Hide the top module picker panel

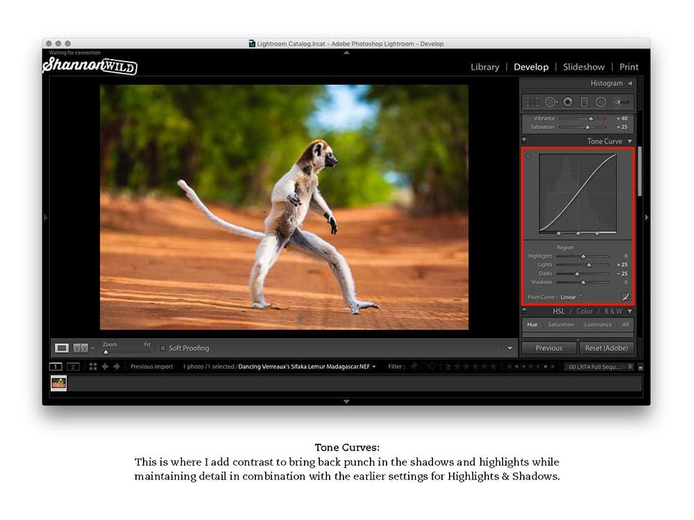[346, 53]
